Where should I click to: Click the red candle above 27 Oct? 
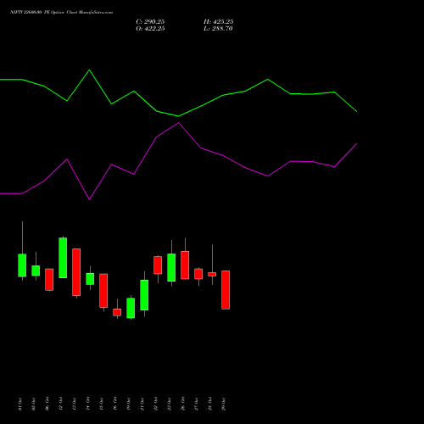pos(198,274)
